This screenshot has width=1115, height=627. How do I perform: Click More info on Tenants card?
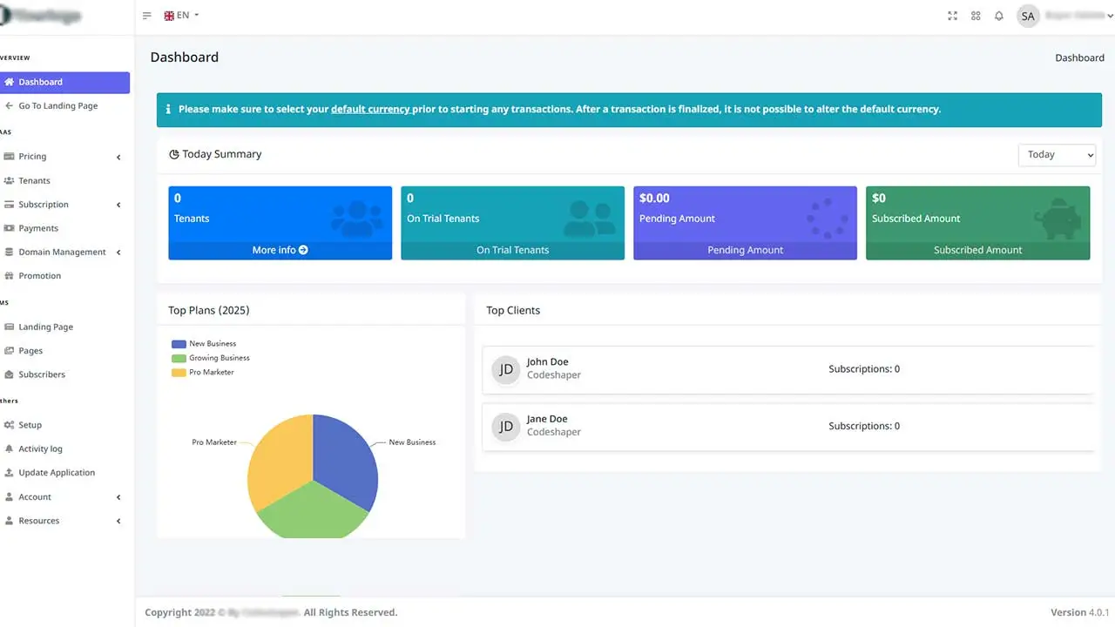[280, 250]
